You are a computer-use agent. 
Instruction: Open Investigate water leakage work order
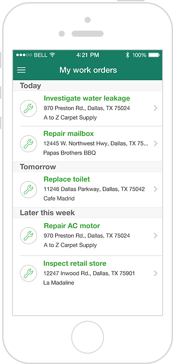click(88, 108)
